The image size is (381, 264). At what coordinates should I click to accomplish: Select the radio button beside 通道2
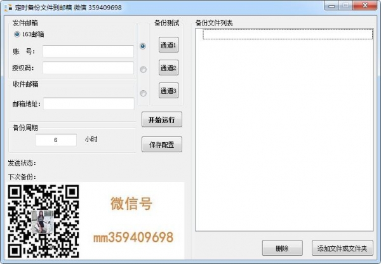143,69
